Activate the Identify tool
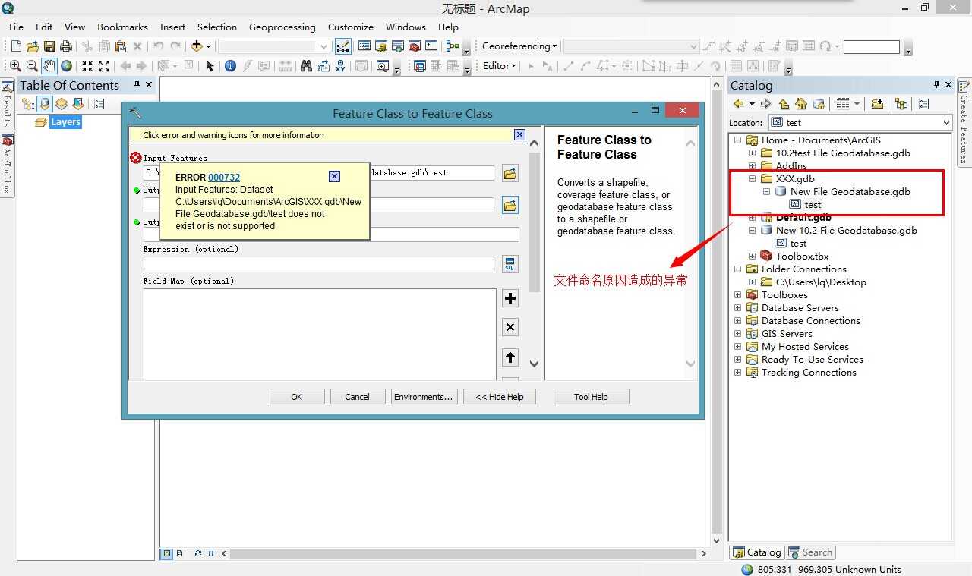 click(231, 66)
